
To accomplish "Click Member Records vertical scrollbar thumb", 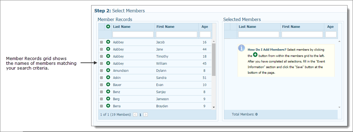I will (x=214, y=60).
